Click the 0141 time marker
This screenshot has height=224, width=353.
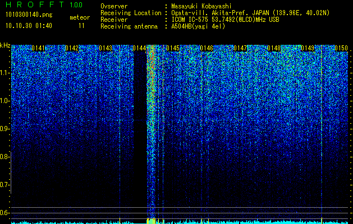tap(38, 48)
